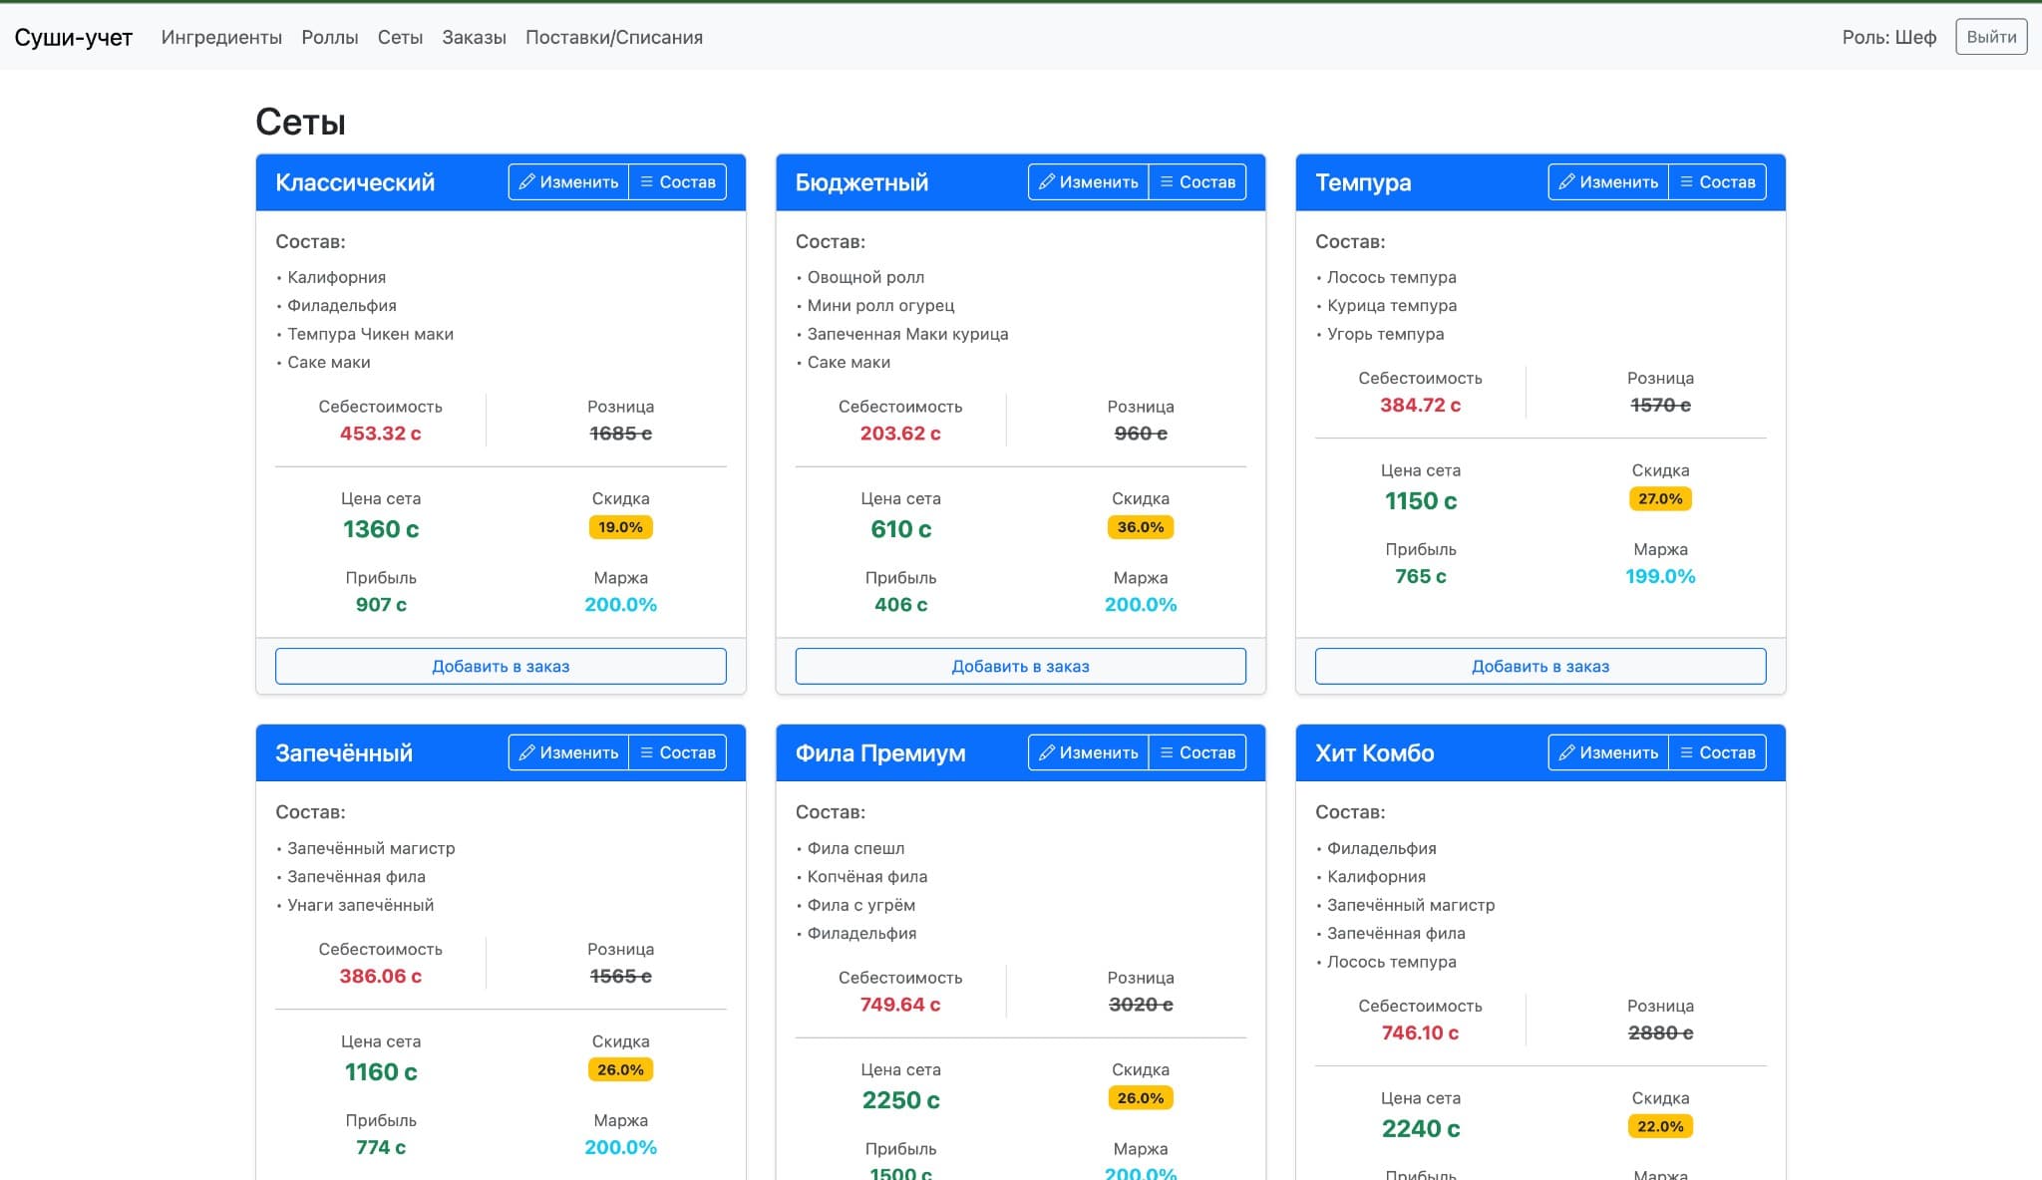
Task: Click the pencil icon on Запечённый set
Action: pyautogui.click(x=527, y=752)
